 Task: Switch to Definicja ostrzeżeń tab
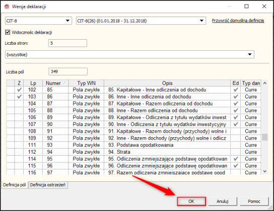[x=48, y=185]
